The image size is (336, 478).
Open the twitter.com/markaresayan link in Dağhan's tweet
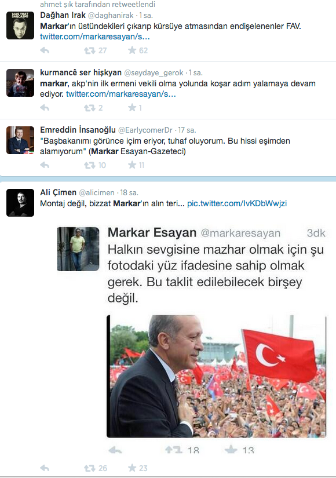tap(95, 37)
